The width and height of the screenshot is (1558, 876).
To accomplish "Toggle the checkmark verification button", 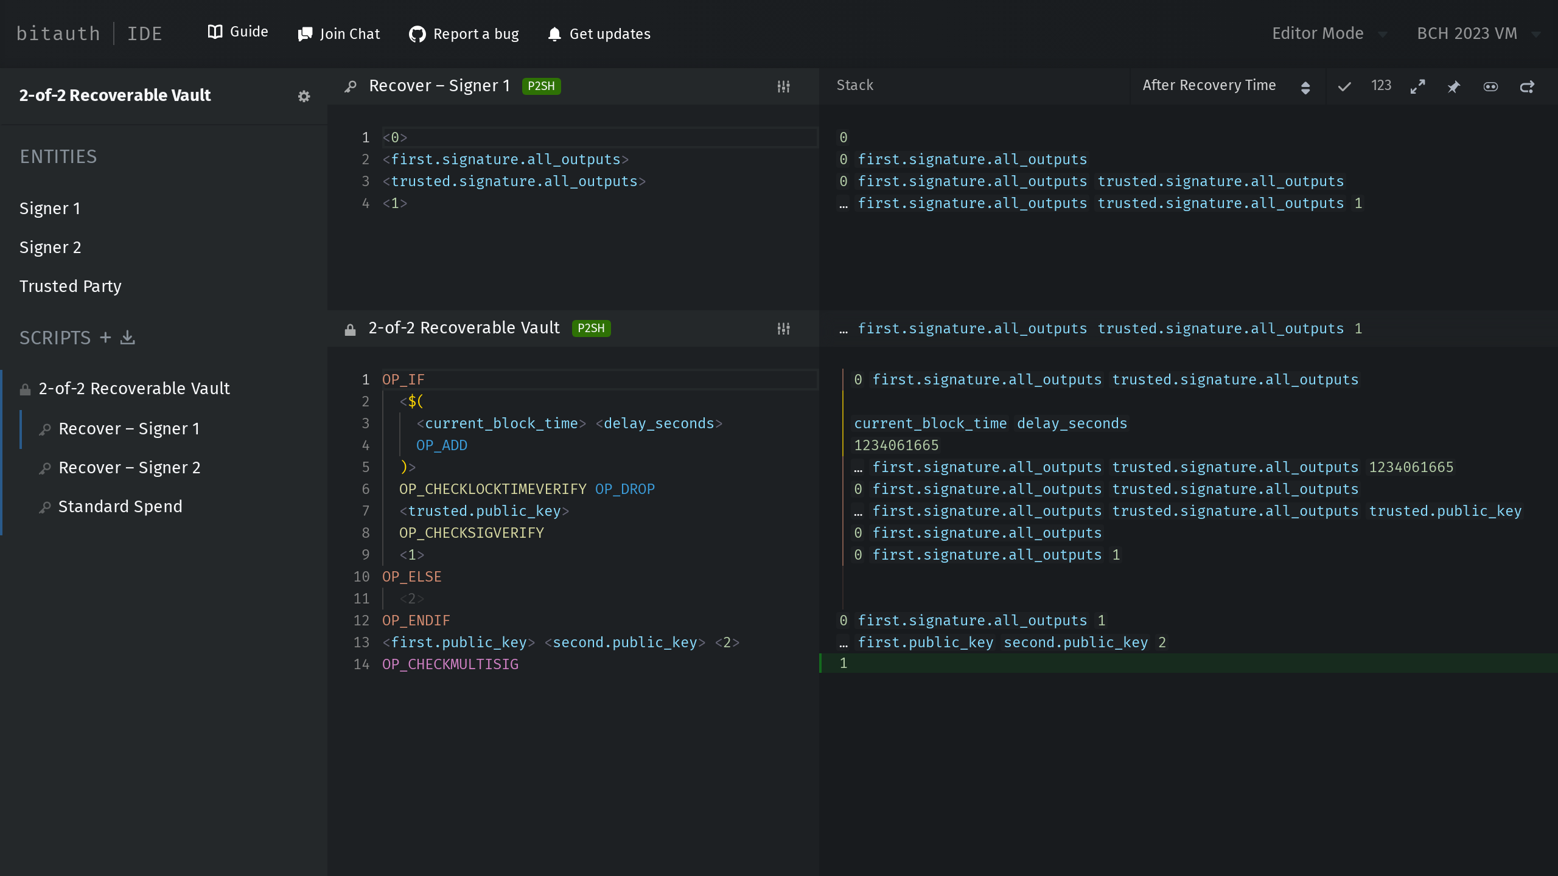I will coord(1344,86).
